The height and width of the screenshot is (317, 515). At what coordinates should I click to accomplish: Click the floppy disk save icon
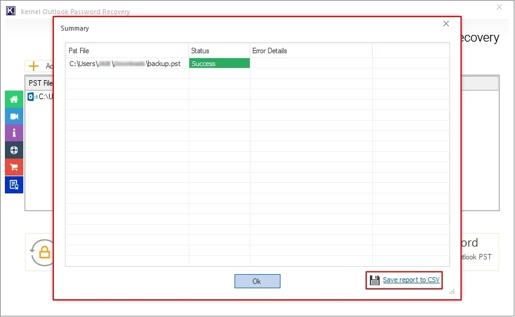pos(374,280)
